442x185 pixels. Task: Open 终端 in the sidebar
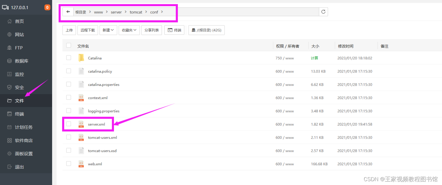point(26,114)
